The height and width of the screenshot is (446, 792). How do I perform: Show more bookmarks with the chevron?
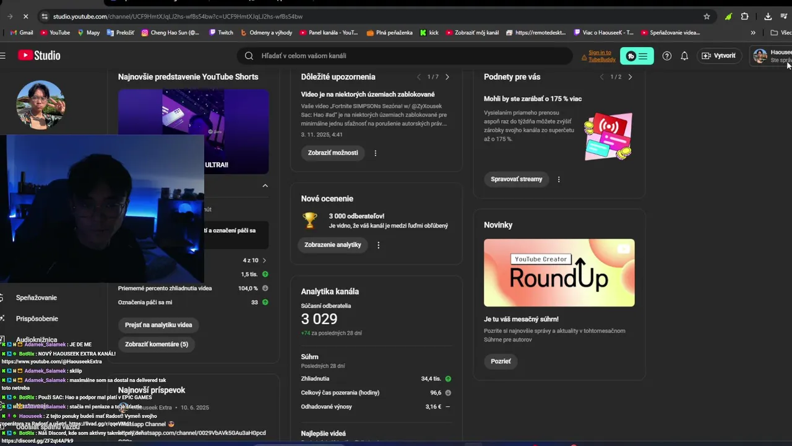click(x=753, y=32)
